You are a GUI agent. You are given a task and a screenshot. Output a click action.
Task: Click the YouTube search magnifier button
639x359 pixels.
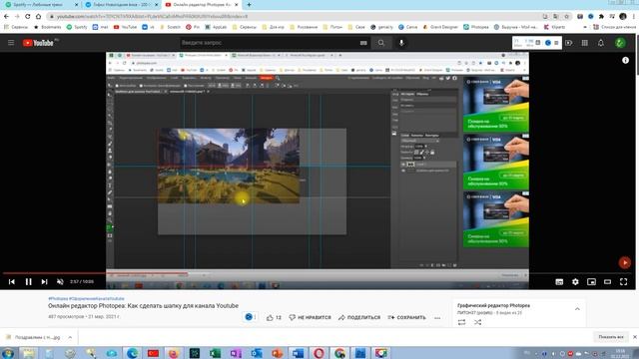[x=381, y=43]
